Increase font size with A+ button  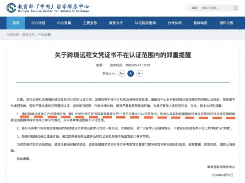point(121,74)
